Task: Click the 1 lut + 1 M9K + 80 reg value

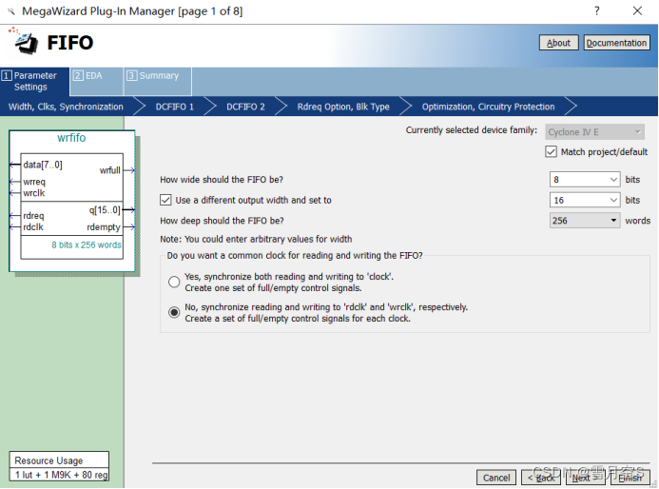Action: pyautogui.click(x=62, y=475)
